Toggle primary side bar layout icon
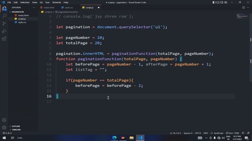The image size is (252, 141). tap(214, 2)
